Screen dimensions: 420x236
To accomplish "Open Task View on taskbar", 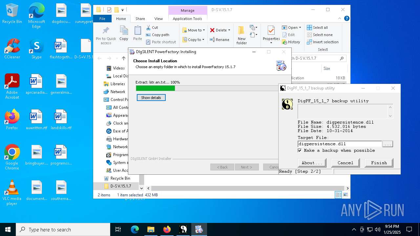I will 118,229.
